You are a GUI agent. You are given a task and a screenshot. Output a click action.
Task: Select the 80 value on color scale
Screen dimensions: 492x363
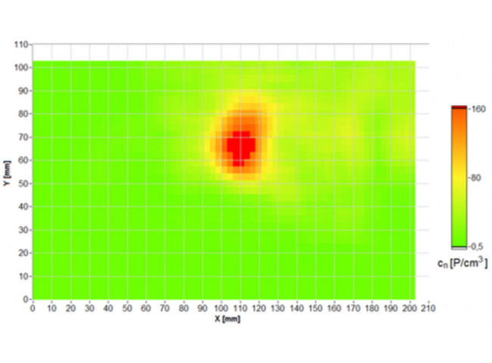click(477, 178)
